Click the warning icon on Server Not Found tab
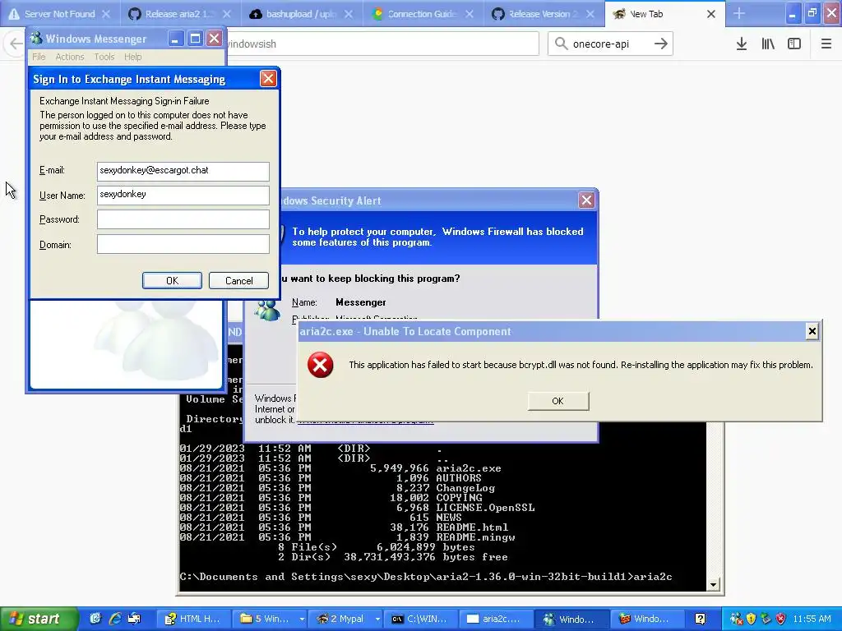The image size is (842, 631). [14, 14]
